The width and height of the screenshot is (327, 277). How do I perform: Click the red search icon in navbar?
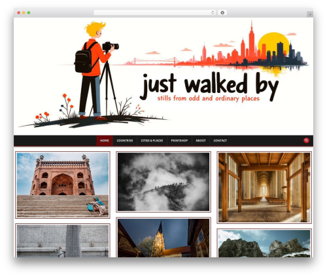coord(306,140)
